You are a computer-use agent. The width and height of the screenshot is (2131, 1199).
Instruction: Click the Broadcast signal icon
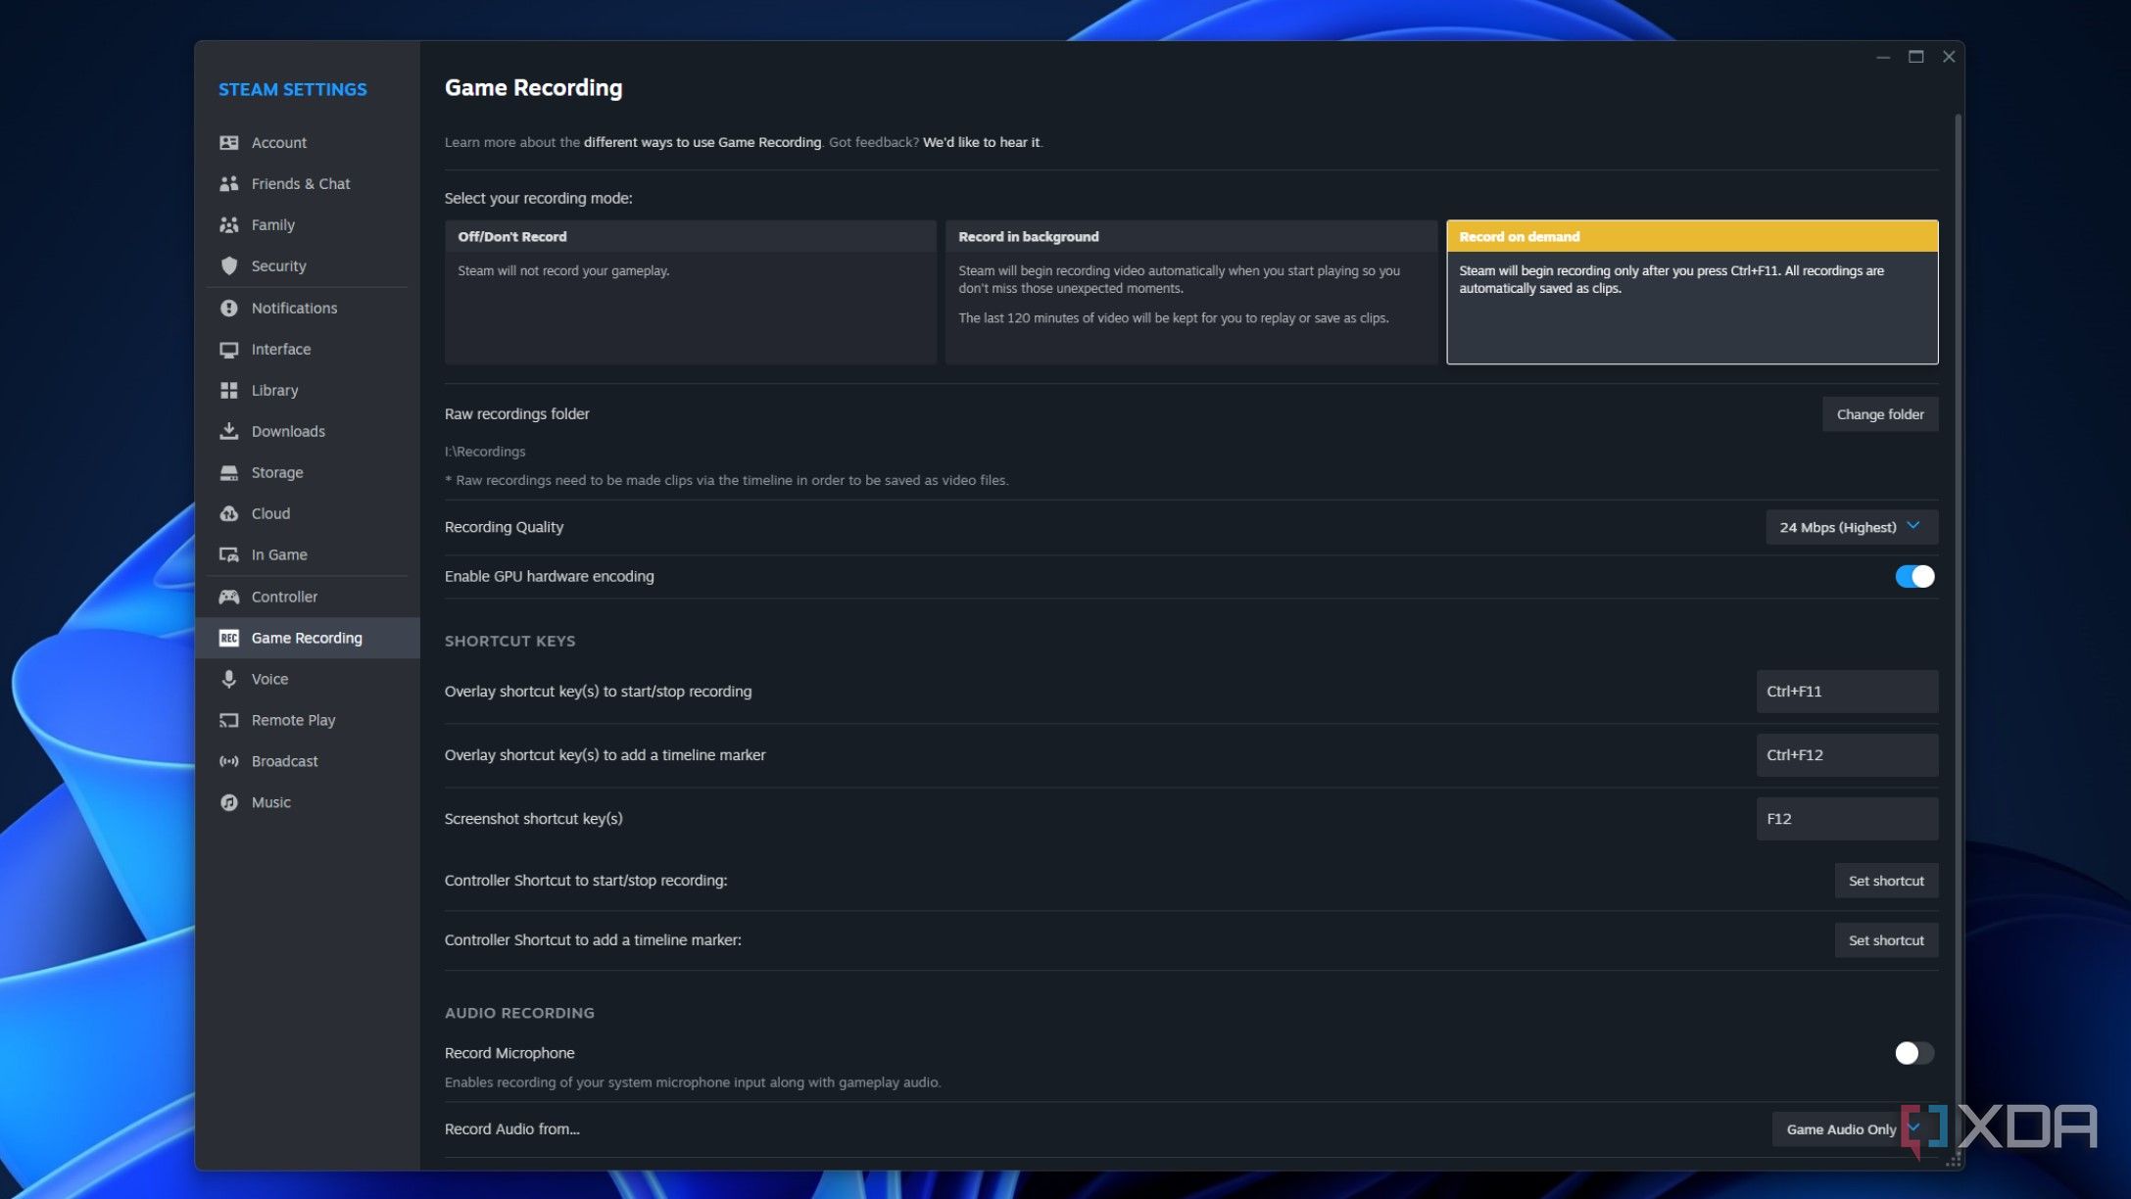tap(228, 762)
